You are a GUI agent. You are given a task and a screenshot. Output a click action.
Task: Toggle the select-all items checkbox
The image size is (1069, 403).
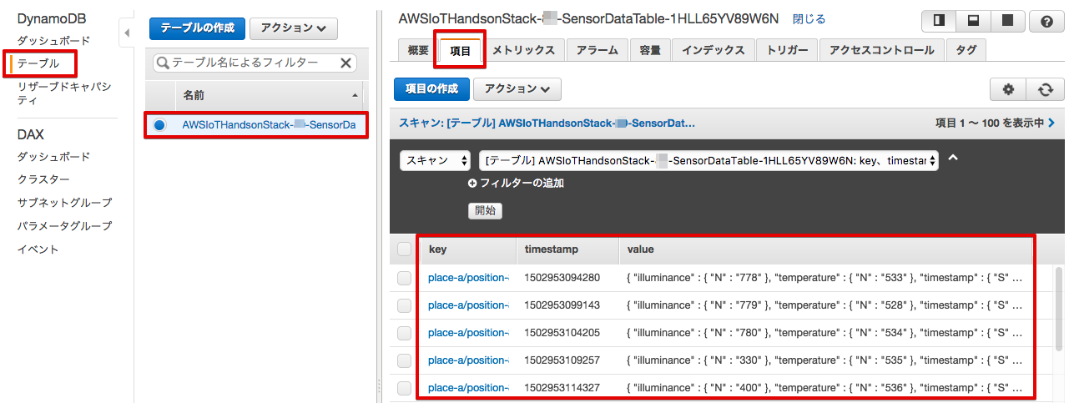click(x=405, y=249)
